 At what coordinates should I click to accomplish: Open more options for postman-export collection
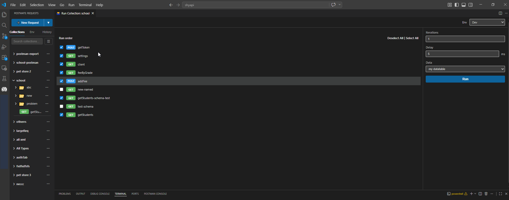coord(48,54)
